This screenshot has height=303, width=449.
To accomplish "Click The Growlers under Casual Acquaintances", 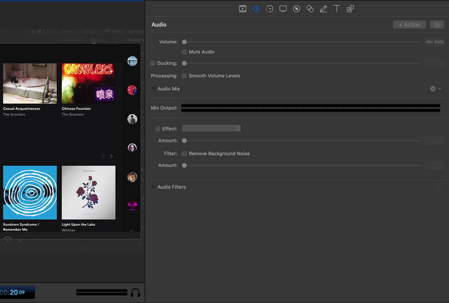I will (x=14, y=114).
